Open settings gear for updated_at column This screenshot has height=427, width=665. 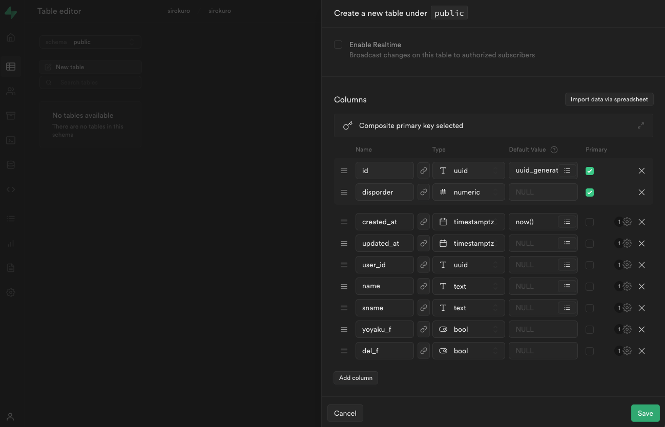[627, 243]
